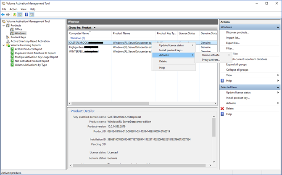Choose Install product key in context menu
The width and height of the screenshot is (282, 175).
pos(174,50)
